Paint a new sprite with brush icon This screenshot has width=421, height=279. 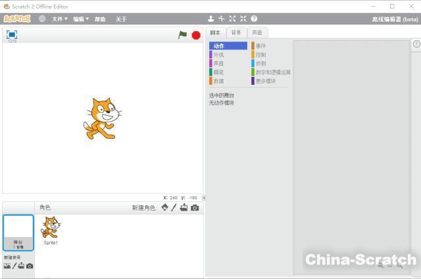pos(174,207)
